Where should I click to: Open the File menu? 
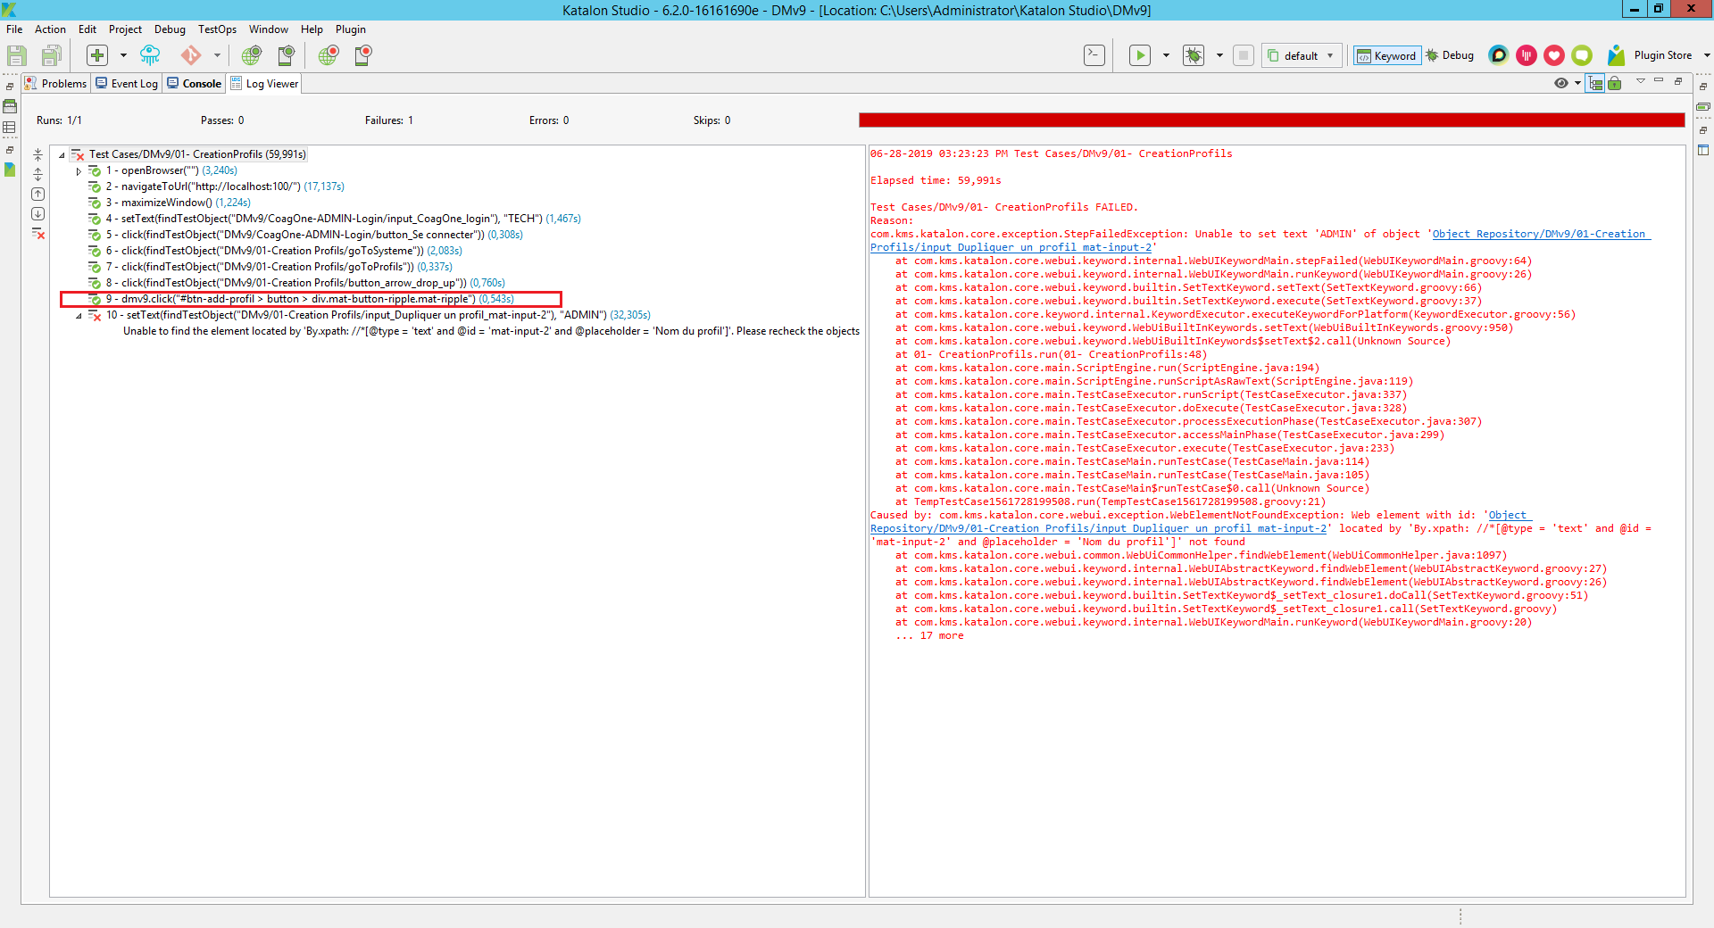click(14, 29)
